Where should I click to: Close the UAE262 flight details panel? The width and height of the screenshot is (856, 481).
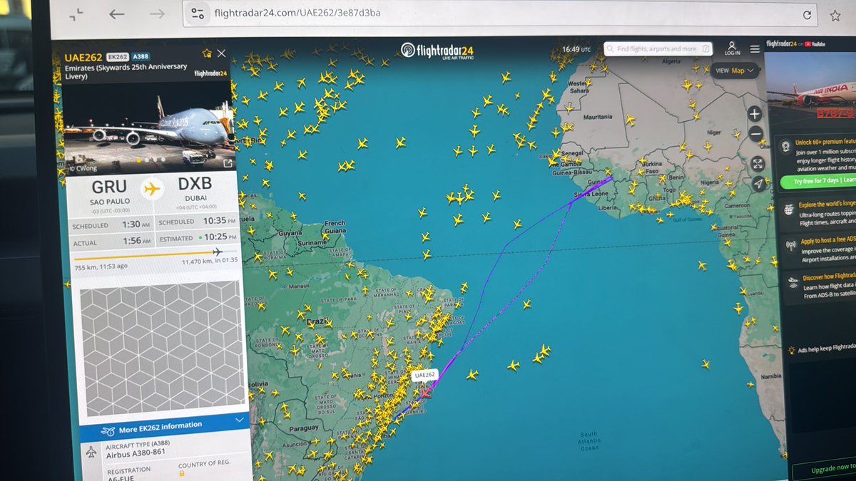[x=221, y=53]
